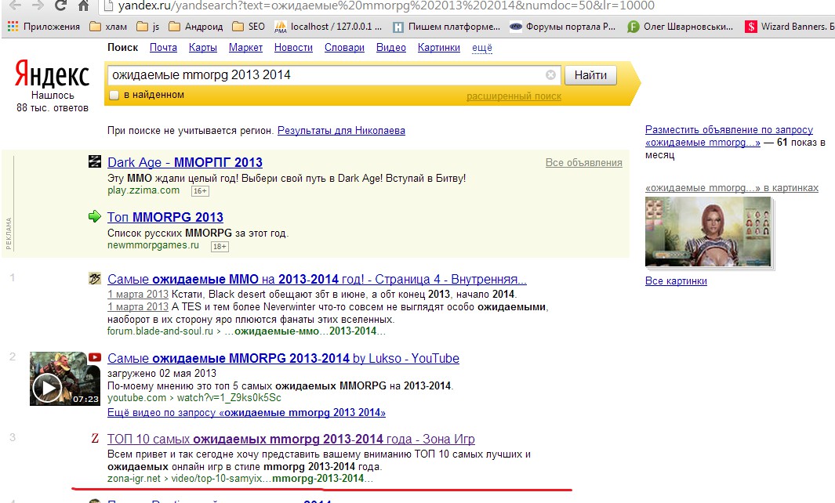Open the хлам bookmarks folder
Viewport: 835px width, 503px height.
pos(108,26)
